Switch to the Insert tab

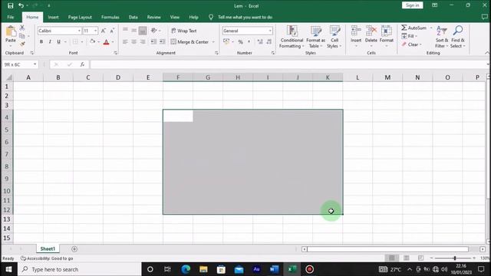pos(53,17)
